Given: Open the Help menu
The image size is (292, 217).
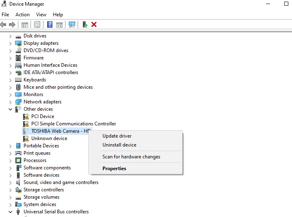Looking at the screenshot, I should coord(58,15).
